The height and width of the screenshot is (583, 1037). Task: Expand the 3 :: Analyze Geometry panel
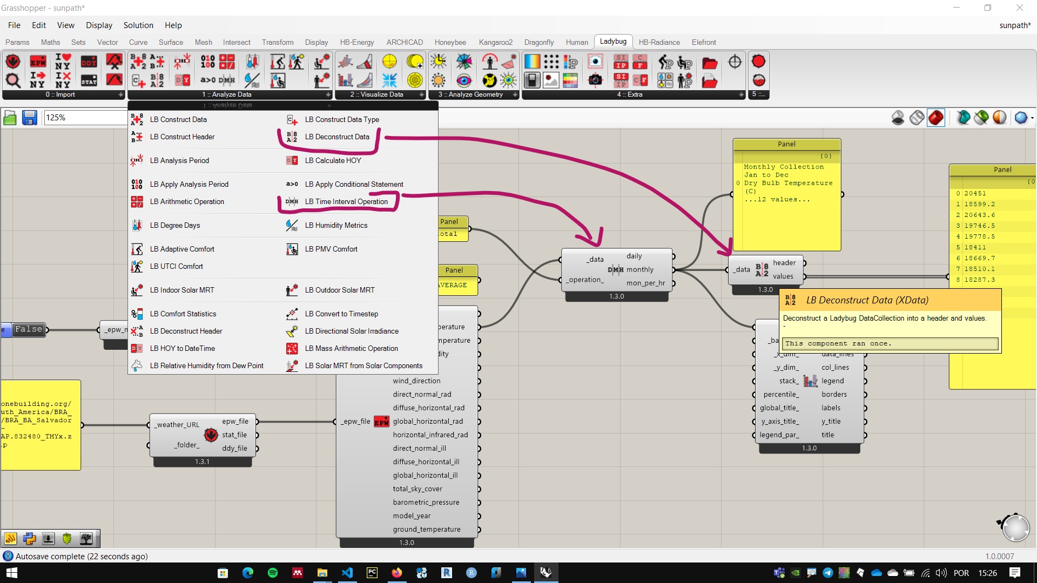click(515, 94)
